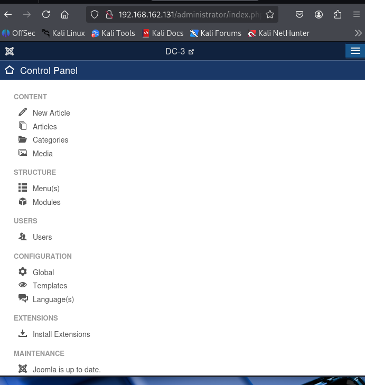Image resolution: width=365 pixels, height=385 pixels.
Task: Click the STRUCTURE section heading
Action: pyautogui.click(x=35, y=172)
